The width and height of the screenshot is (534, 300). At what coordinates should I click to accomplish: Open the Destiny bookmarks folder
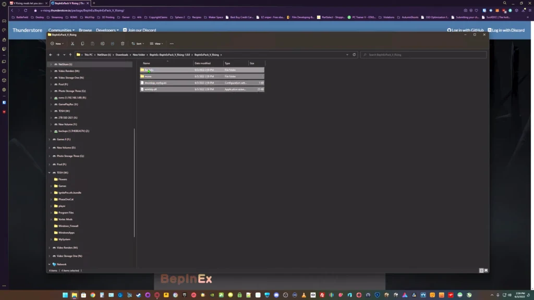(38, 17)
